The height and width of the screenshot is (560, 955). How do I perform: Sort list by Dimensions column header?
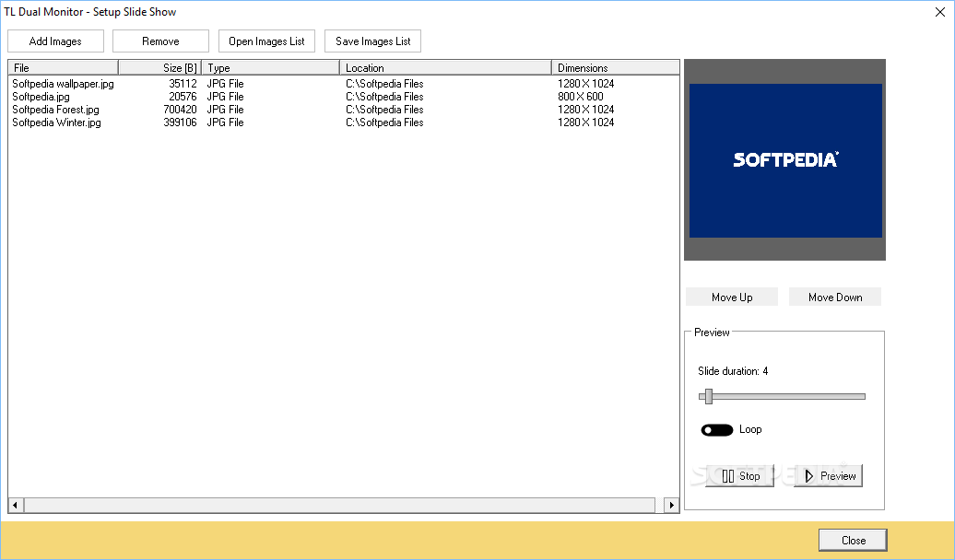615,67
